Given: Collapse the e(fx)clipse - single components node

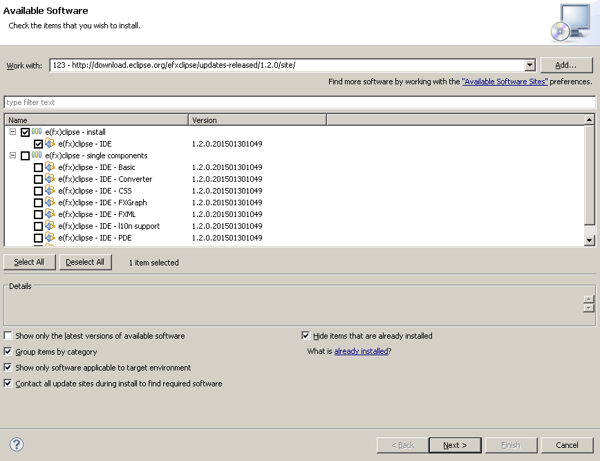Looking at the screenshot, I should [12, 156].
